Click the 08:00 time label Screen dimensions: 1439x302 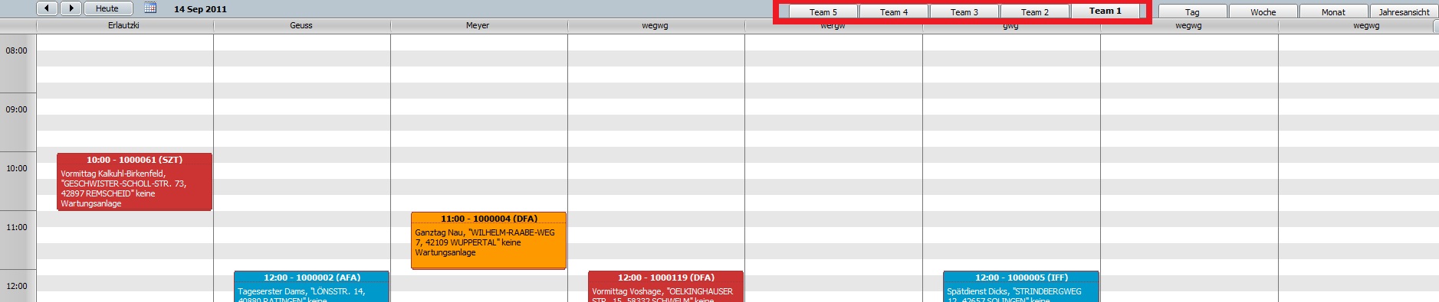click(x=17, y=50)
